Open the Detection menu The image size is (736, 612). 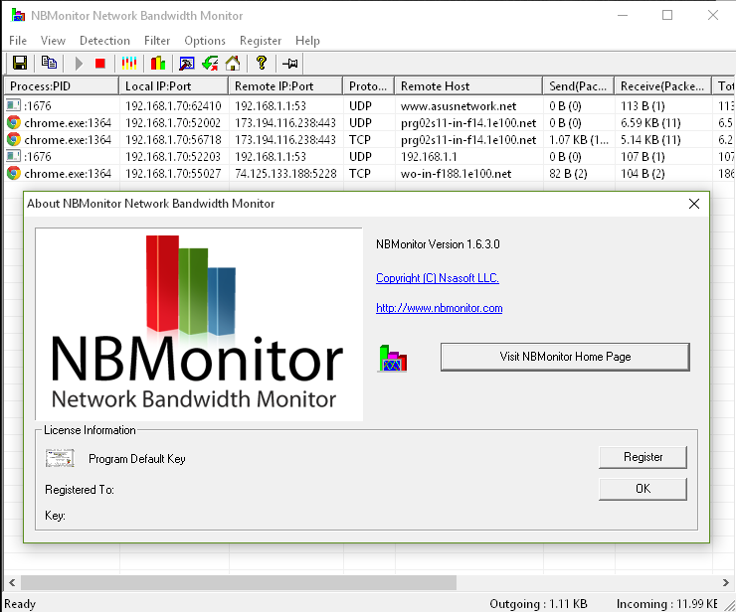tap(104, 41)
